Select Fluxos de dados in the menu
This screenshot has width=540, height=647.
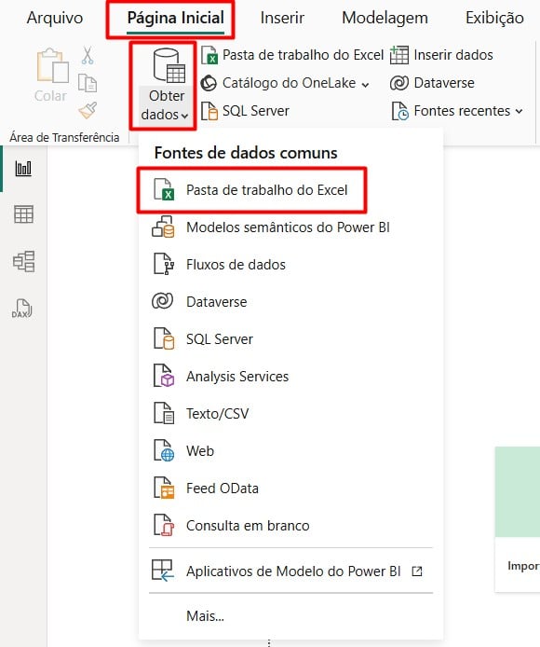pyautogui.click(x=290, y=265)
